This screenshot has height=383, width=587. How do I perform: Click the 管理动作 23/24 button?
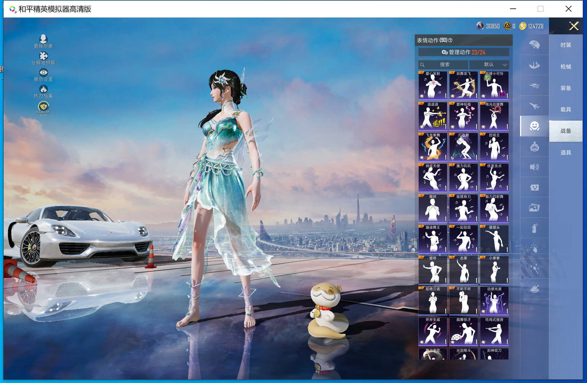pyautogui.click(x=463, y=52)
